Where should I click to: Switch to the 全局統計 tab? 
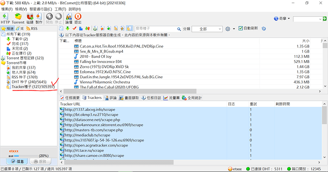tap(192, 98)
